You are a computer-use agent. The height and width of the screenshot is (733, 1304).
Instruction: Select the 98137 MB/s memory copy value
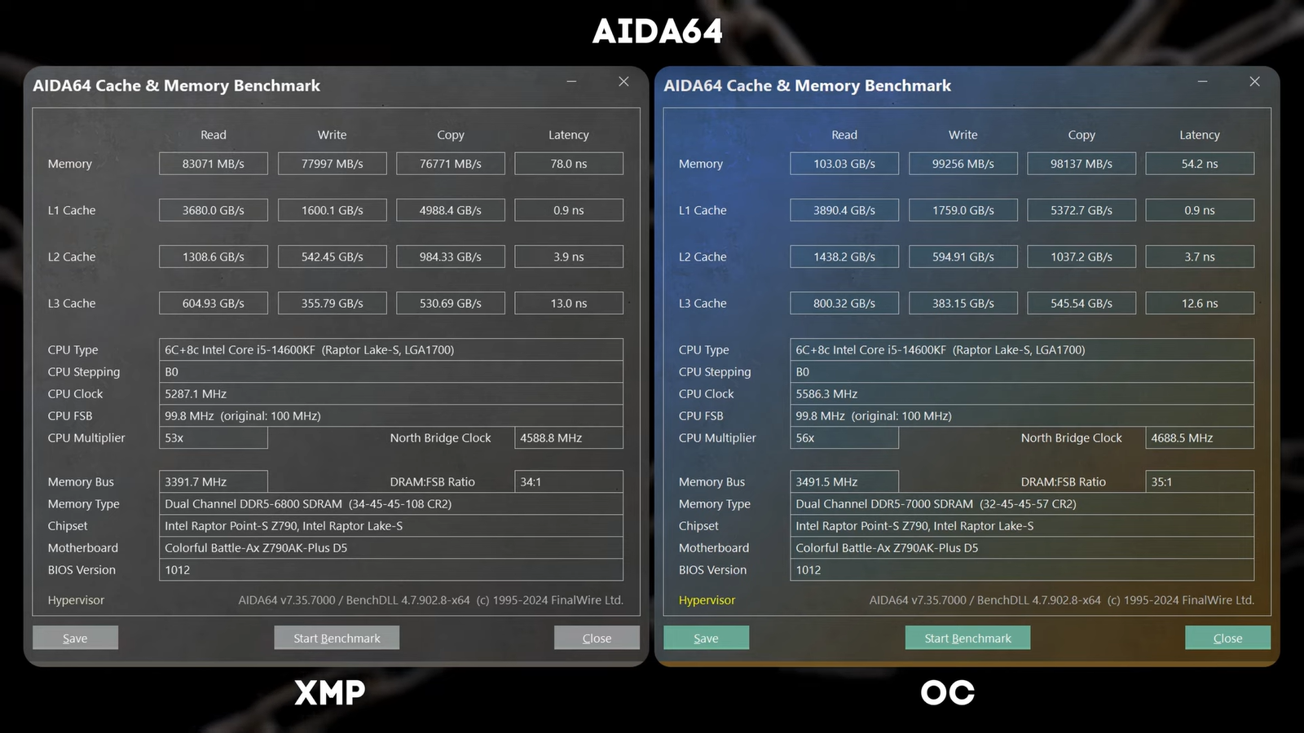tap(1082, 164)
